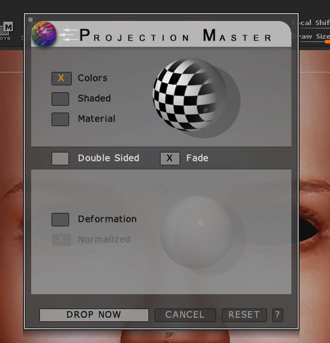This screenshot has height=343, width=330.
Task: Click the Material label text
Action: tap(97, 119)
